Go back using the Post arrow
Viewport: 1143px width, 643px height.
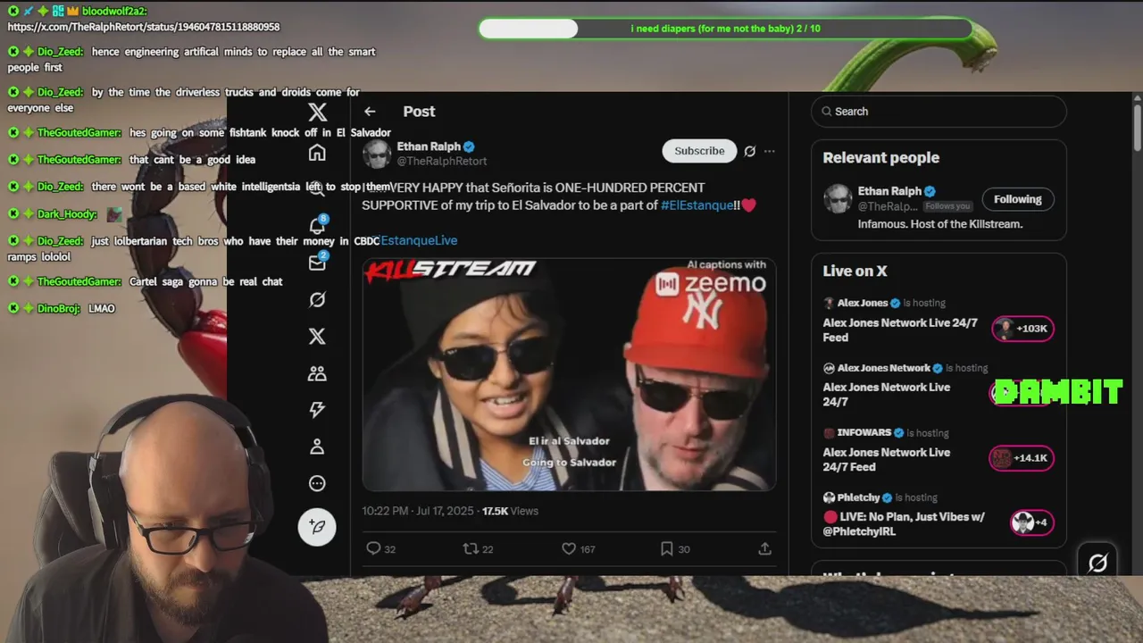(x=370, y=112)
